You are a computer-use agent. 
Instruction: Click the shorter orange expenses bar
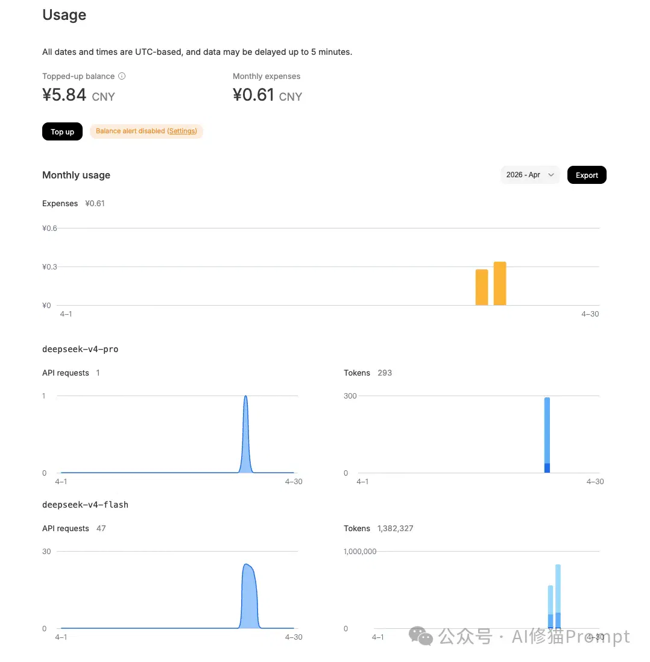tap(482, 287)
